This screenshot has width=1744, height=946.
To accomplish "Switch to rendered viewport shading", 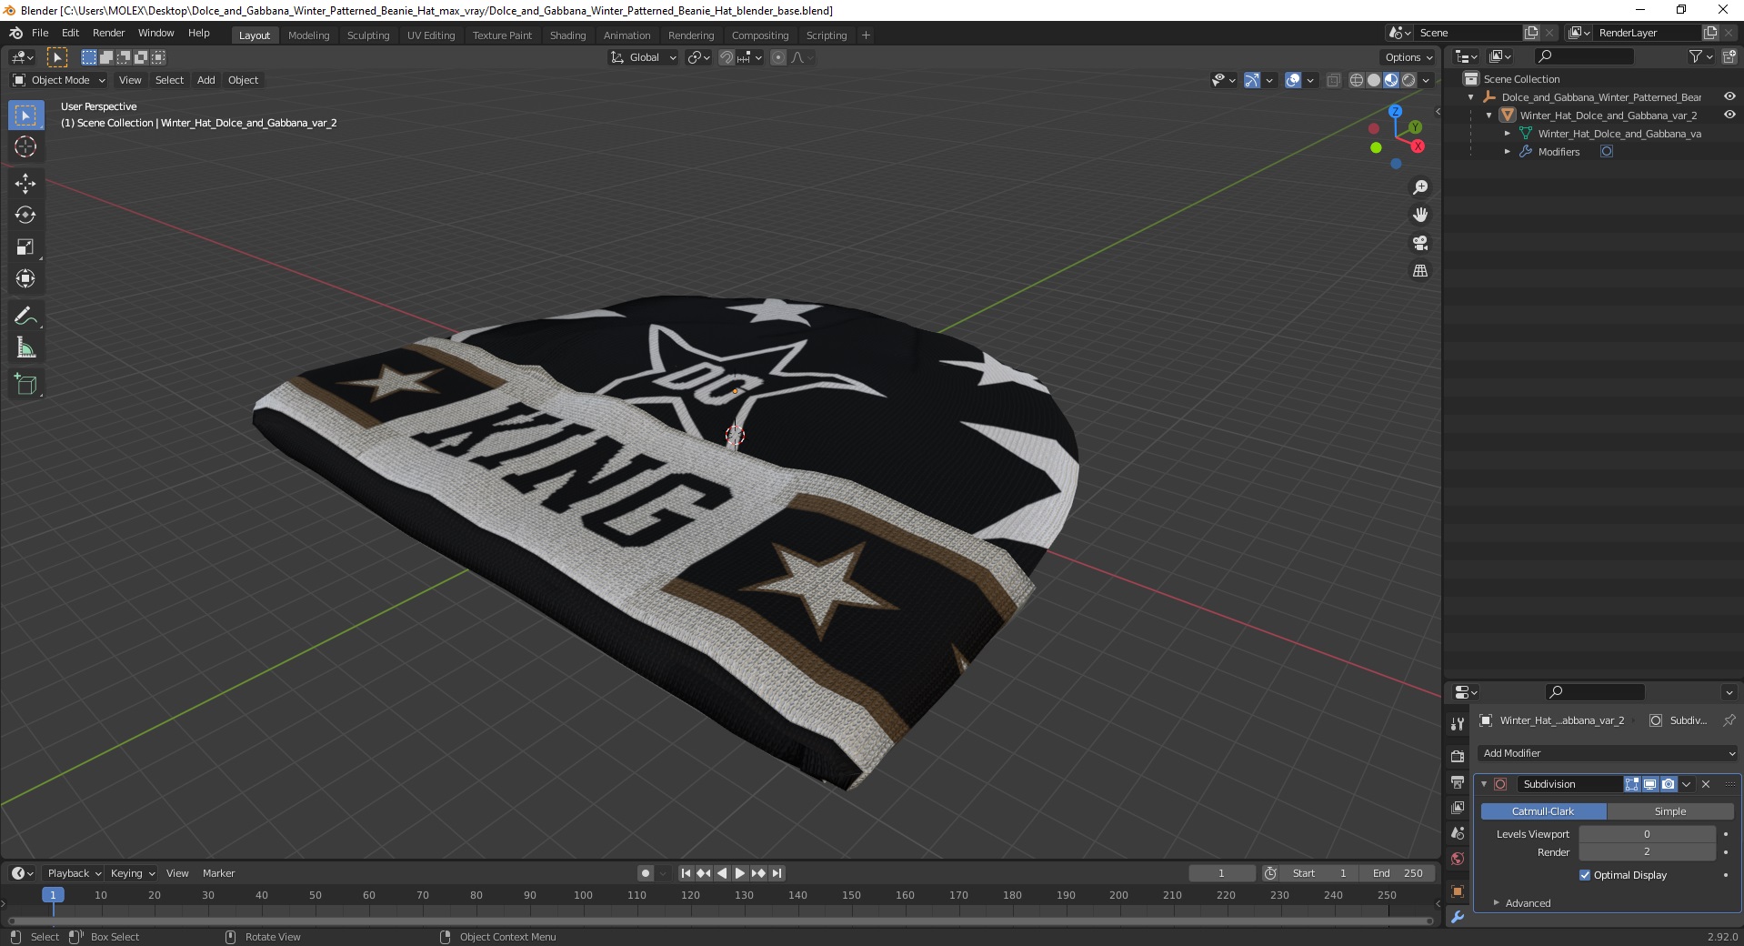I will coord(1408,80).
